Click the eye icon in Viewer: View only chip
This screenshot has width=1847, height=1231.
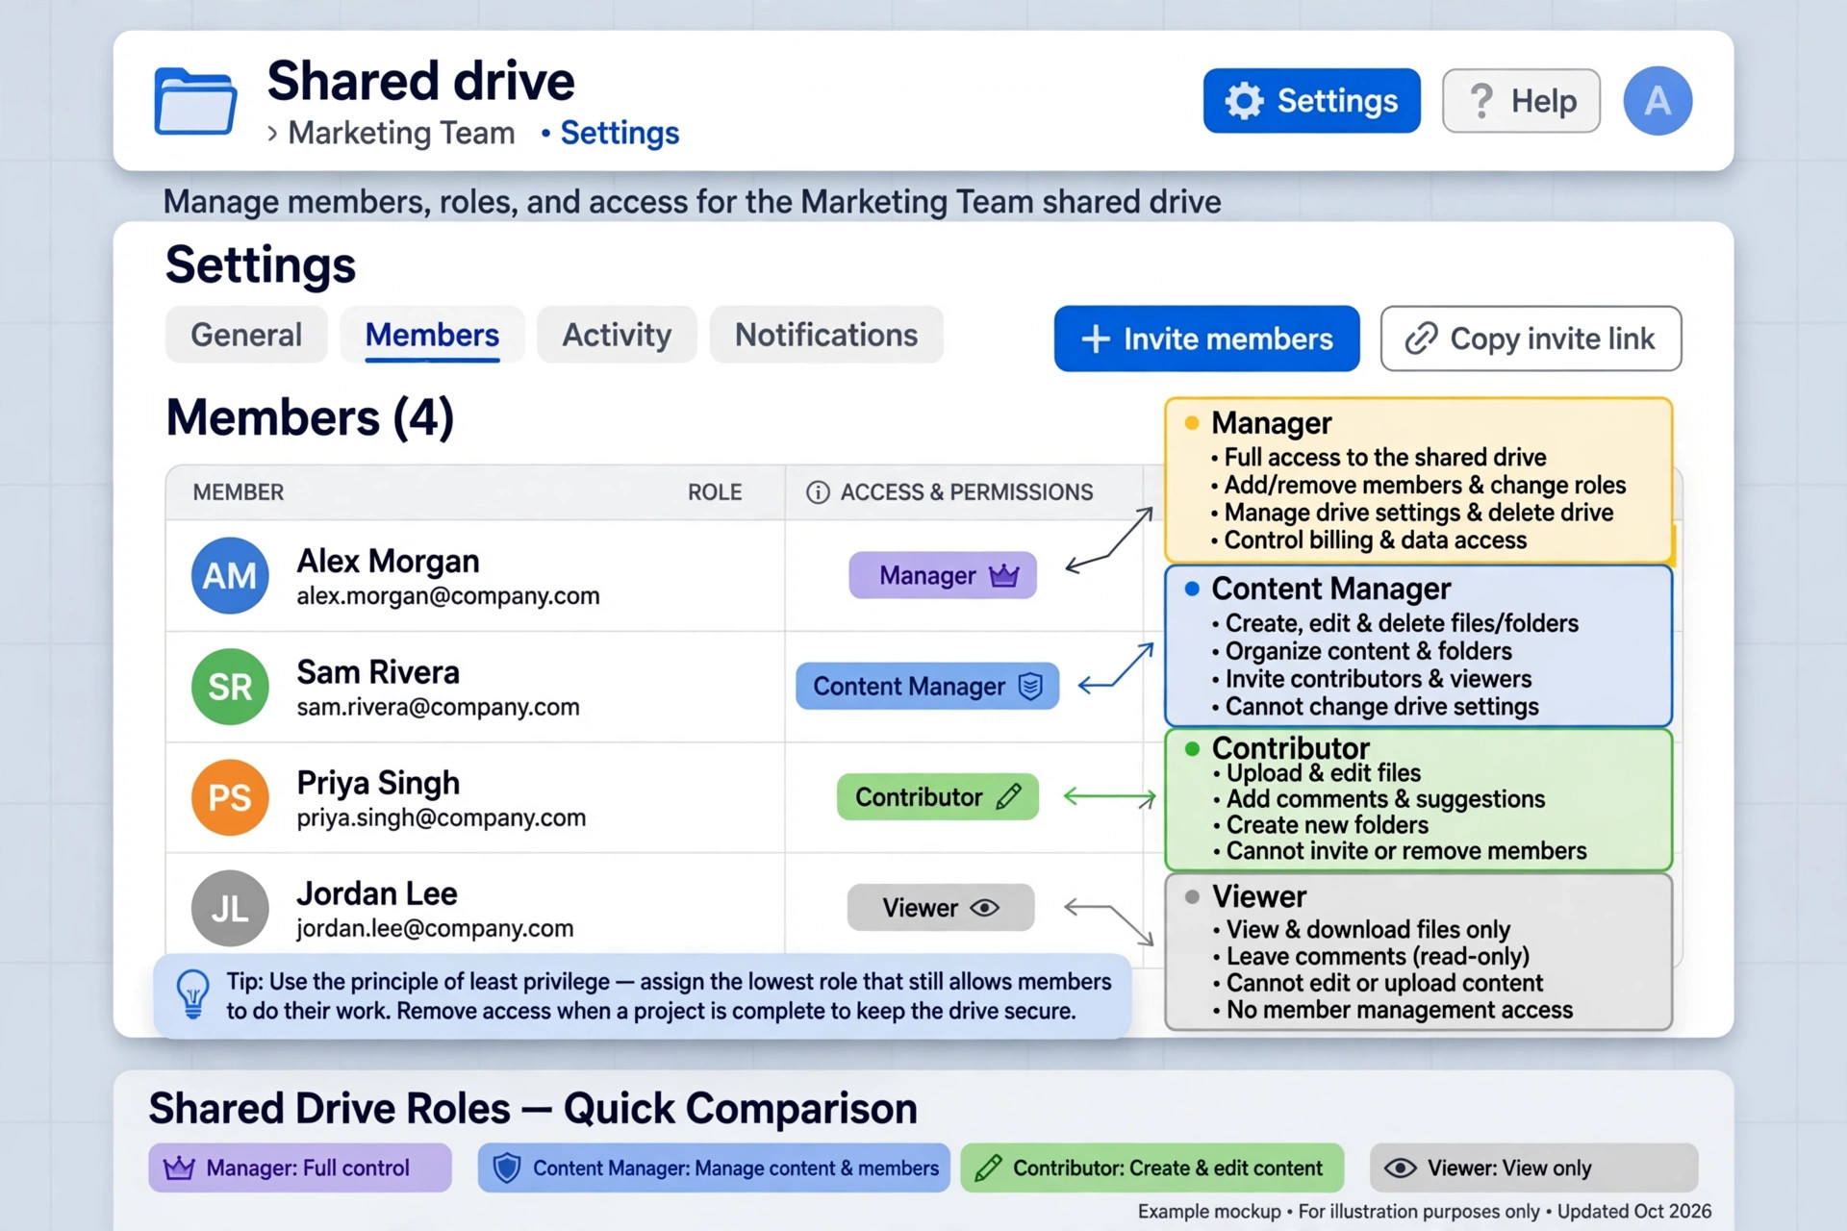click(1400, 1168)
